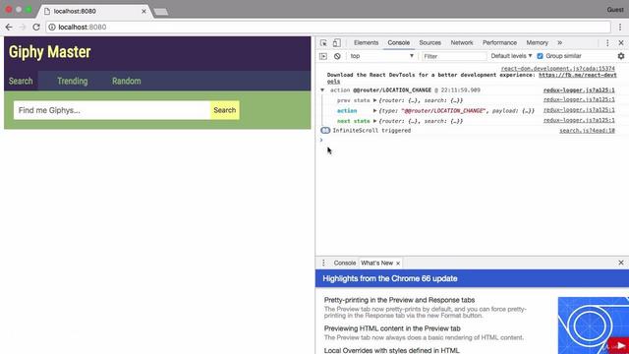Click the red macOS window close button
This screenshot has height=354, width=629.
coord(9,9)
